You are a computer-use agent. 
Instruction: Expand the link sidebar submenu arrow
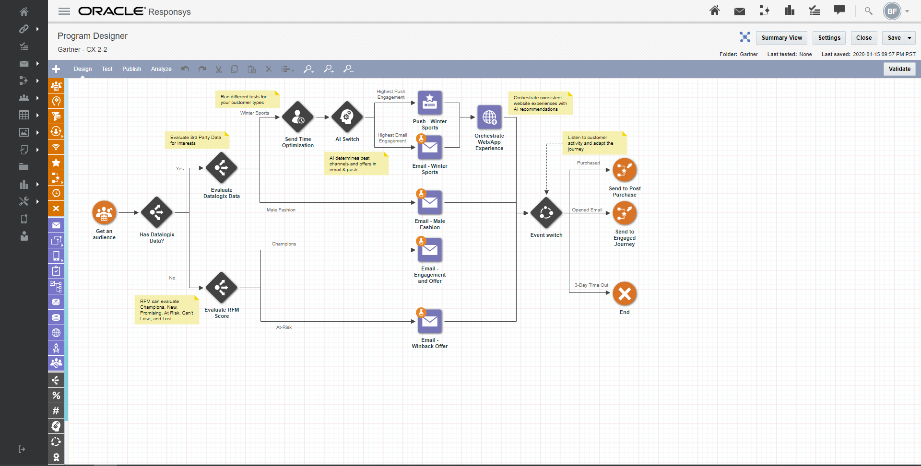(x=37, y=29)
